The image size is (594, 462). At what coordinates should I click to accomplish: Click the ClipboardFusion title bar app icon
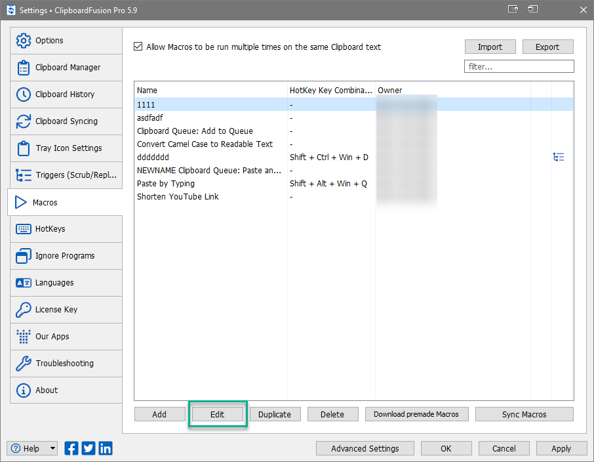point(11,10)
